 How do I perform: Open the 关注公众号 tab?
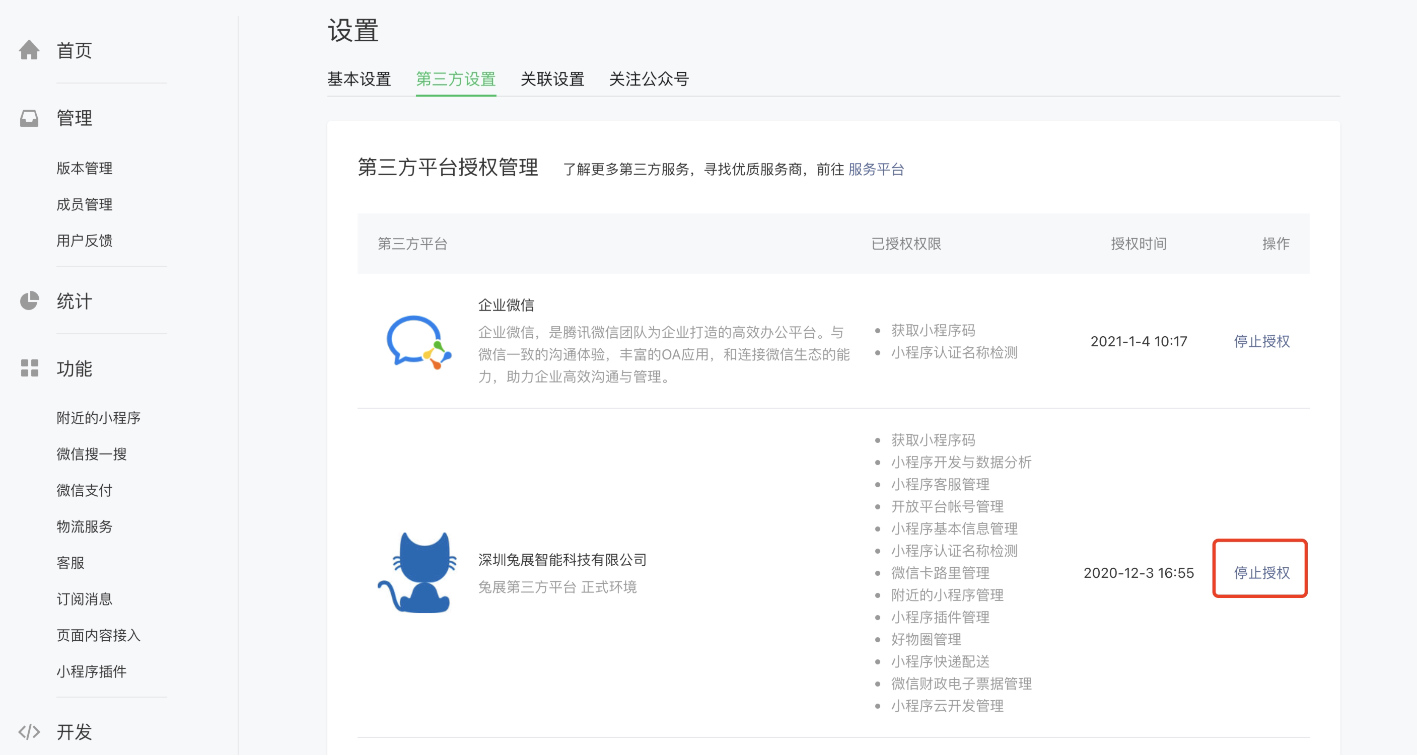pyautogui.click(x=649, y=79)
